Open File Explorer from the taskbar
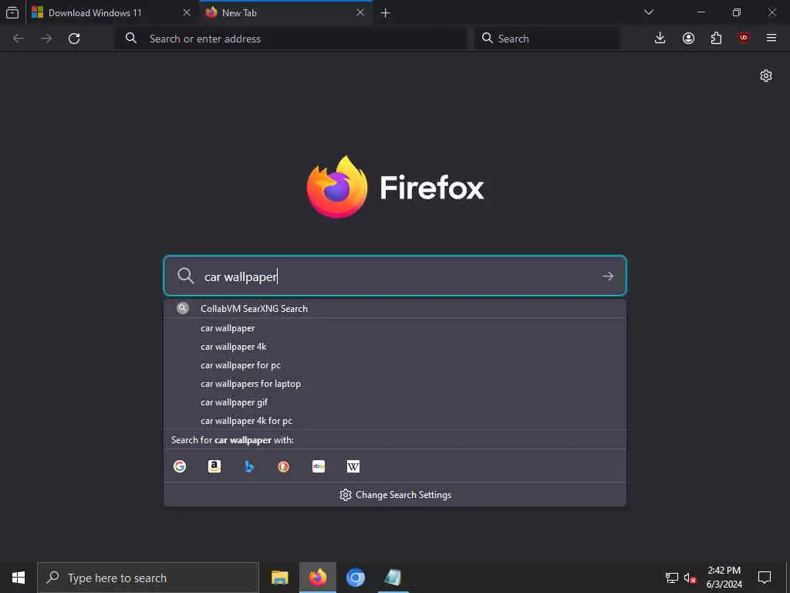 [279, 578]
